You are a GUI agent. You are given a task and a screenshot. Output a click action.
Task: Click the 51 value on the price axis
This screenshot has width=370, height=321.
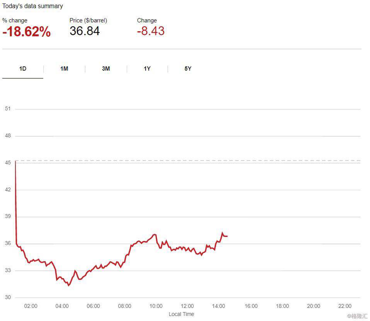[x=7, y=109]
